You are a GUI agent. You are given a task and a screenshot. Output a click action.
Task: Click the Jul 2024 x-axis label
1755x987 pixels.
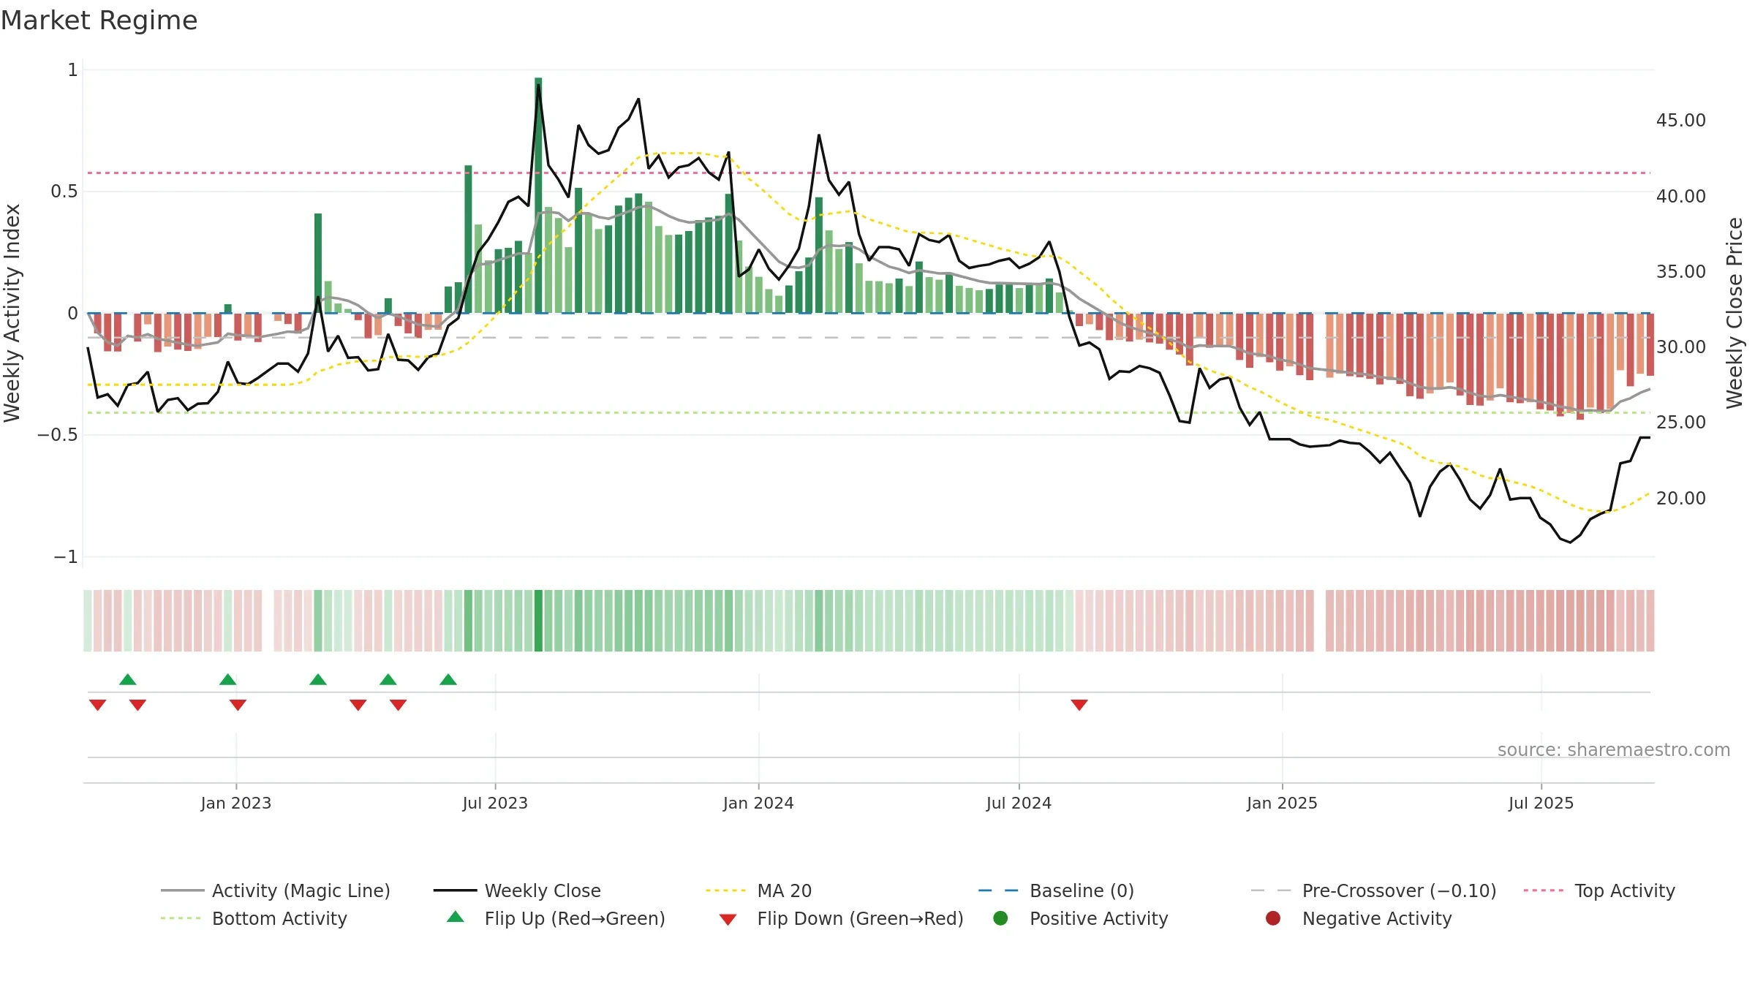1019,803
